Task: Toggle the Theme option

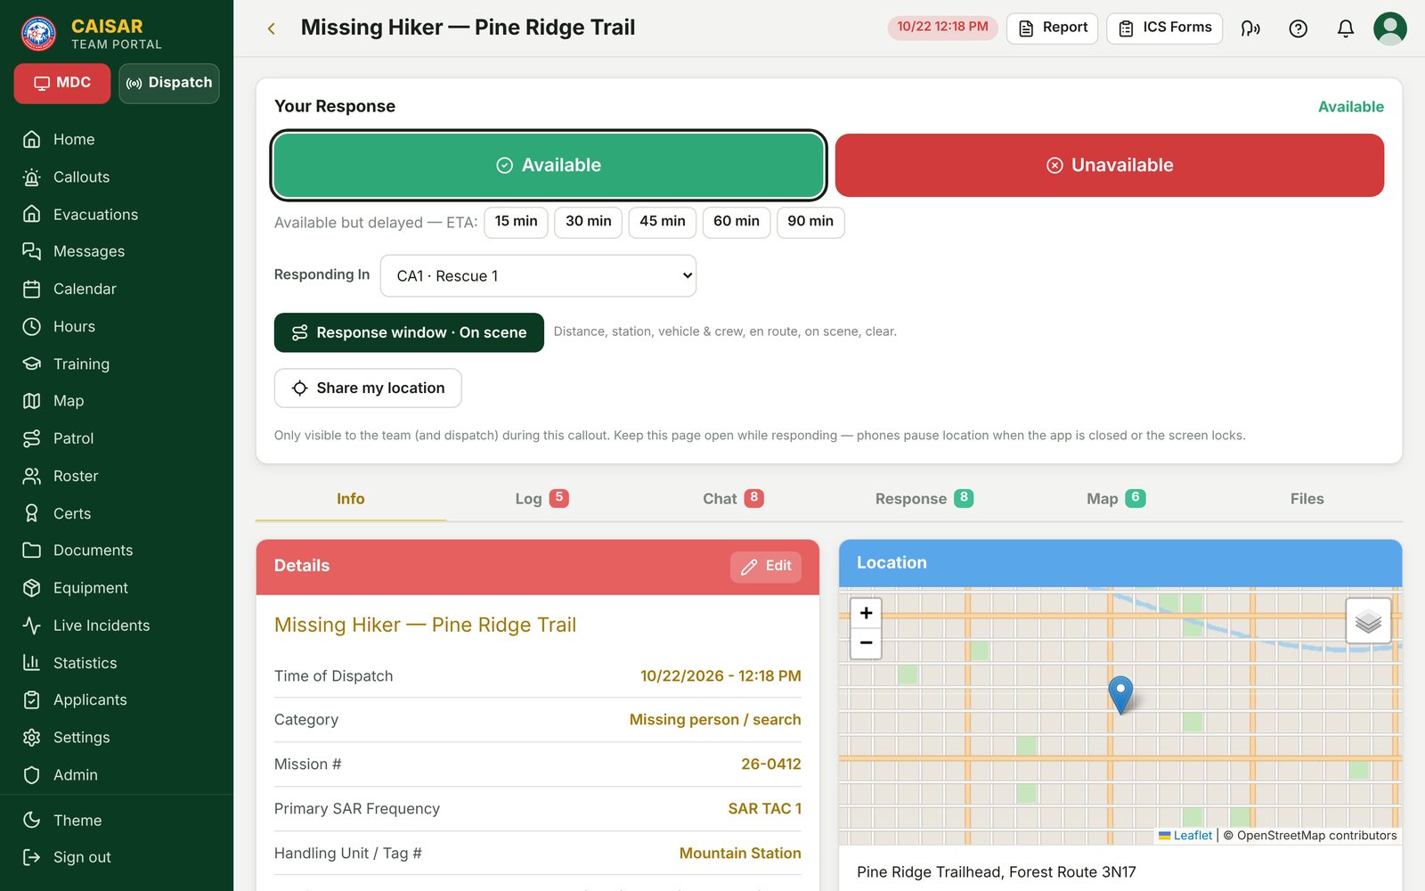Action: point(117,821)
